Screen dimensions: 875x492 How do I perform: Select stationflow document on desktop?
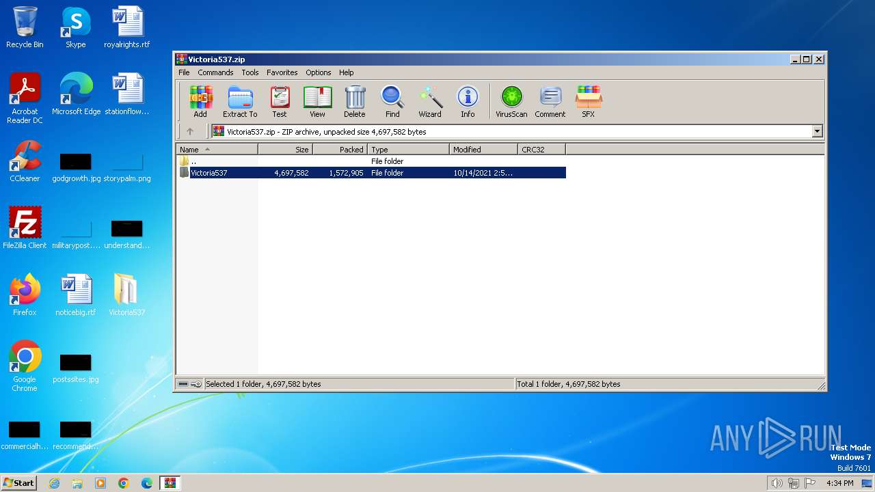tap(127, 94)
